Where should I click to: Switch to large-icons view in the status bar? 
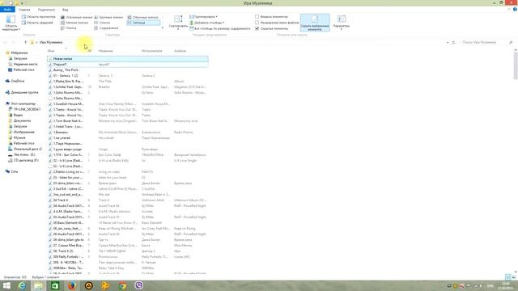pos(514,277)
